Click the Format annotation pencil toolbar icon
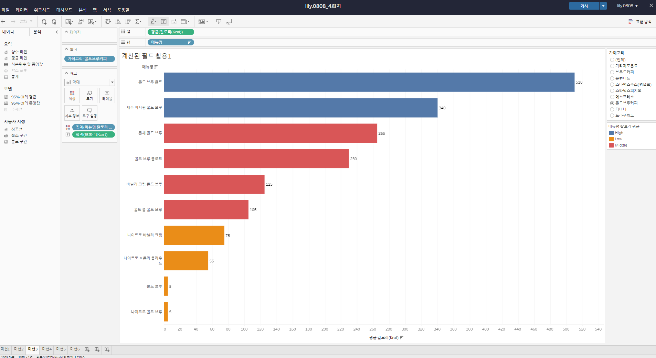This screenshot has width=656, height=358. point(174,22)
